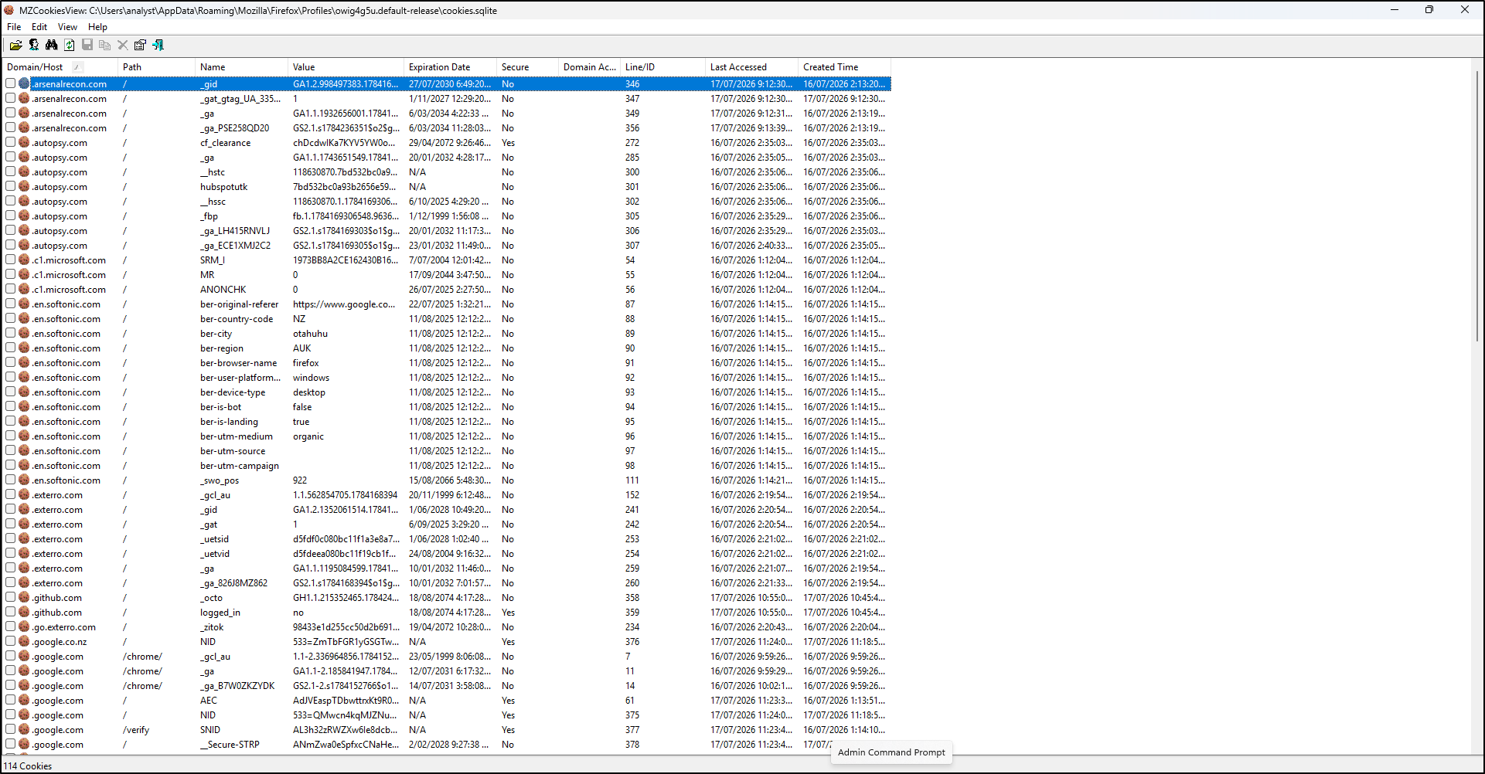The width and height of the screenshot is (1485, 774).
Task: Tick checkbox for exterro _gcl_au row
Action: click(x=11, y=494)
